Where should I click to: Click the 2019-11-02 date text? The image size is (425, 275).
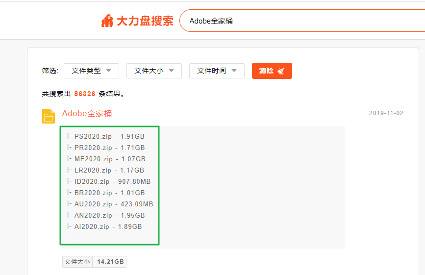[x=386, y=113]
